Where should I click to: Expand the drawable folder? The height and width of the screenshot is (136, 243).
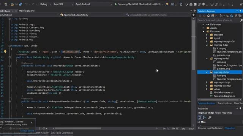tap(207, 35)
